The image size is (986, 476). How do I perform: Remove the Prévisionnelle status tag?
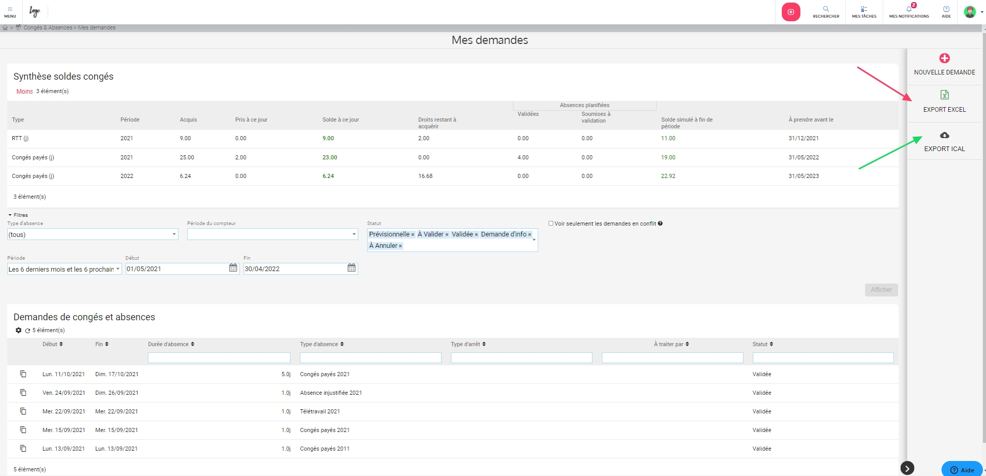(413, 235)
